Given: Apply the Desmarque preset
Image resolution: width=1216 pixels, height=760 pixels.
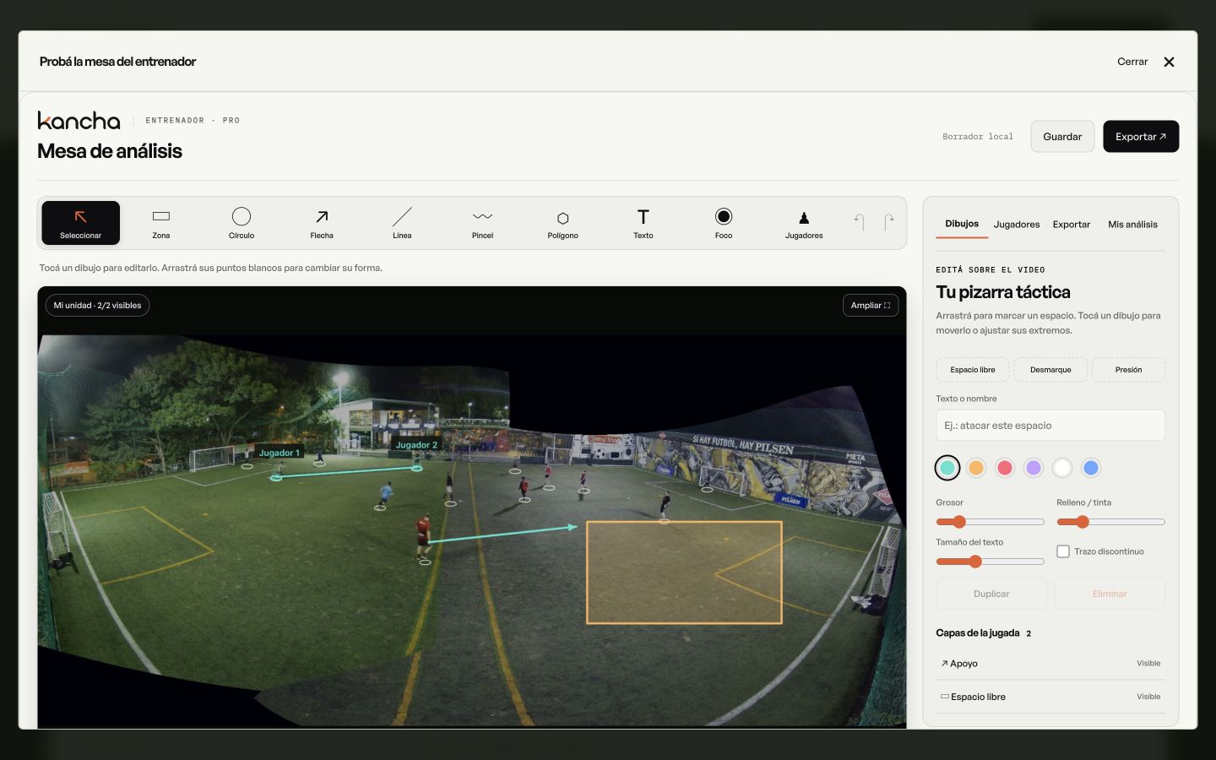Looking at the screenshot, I should click(1050, 370).
